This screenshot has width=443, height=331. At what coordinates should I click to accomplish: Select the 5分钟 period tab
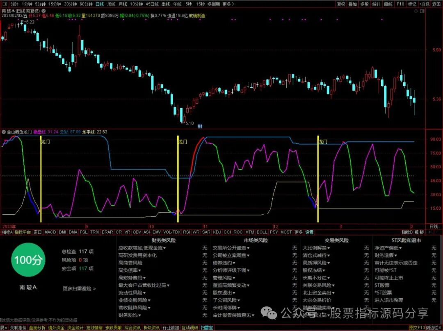pyautogui.click(x=40, y=4)
